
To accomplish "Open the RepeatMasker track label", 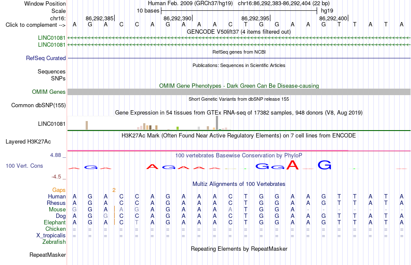I will 48,255.
